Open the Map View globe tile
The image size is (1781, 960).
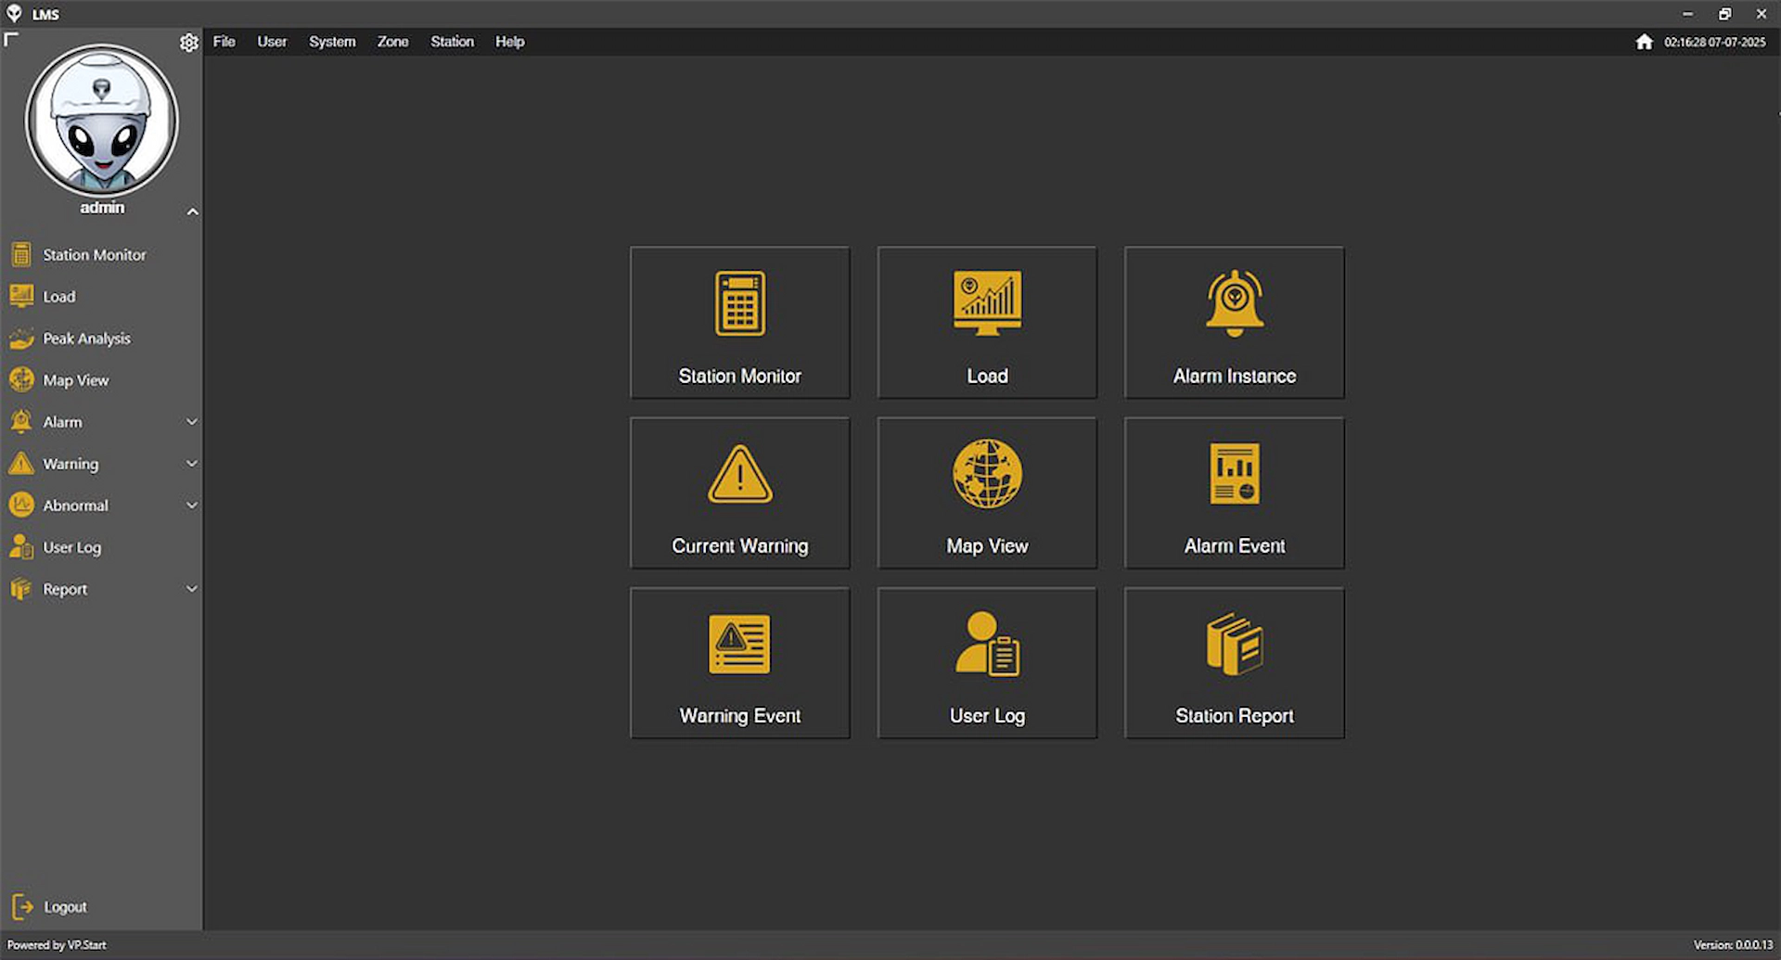coord(987,493)
